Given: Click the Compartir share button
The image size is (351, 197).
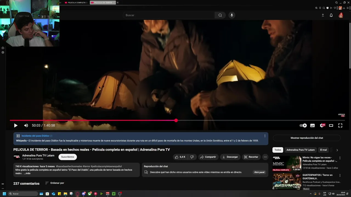Looking at the screenshot, I should click(x=208, y=157).
